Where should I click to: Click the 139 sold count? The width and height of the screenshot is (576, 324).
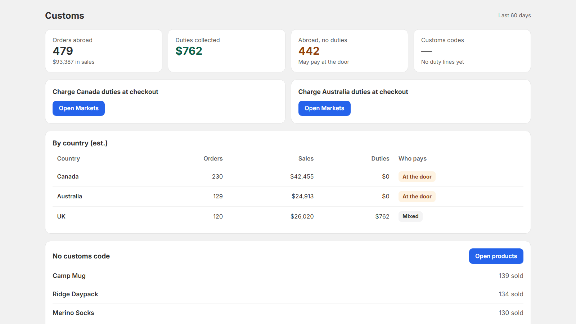[511, 276]
